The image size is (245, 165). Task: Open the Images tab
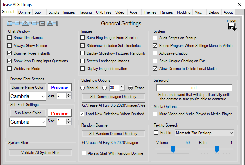69,12
